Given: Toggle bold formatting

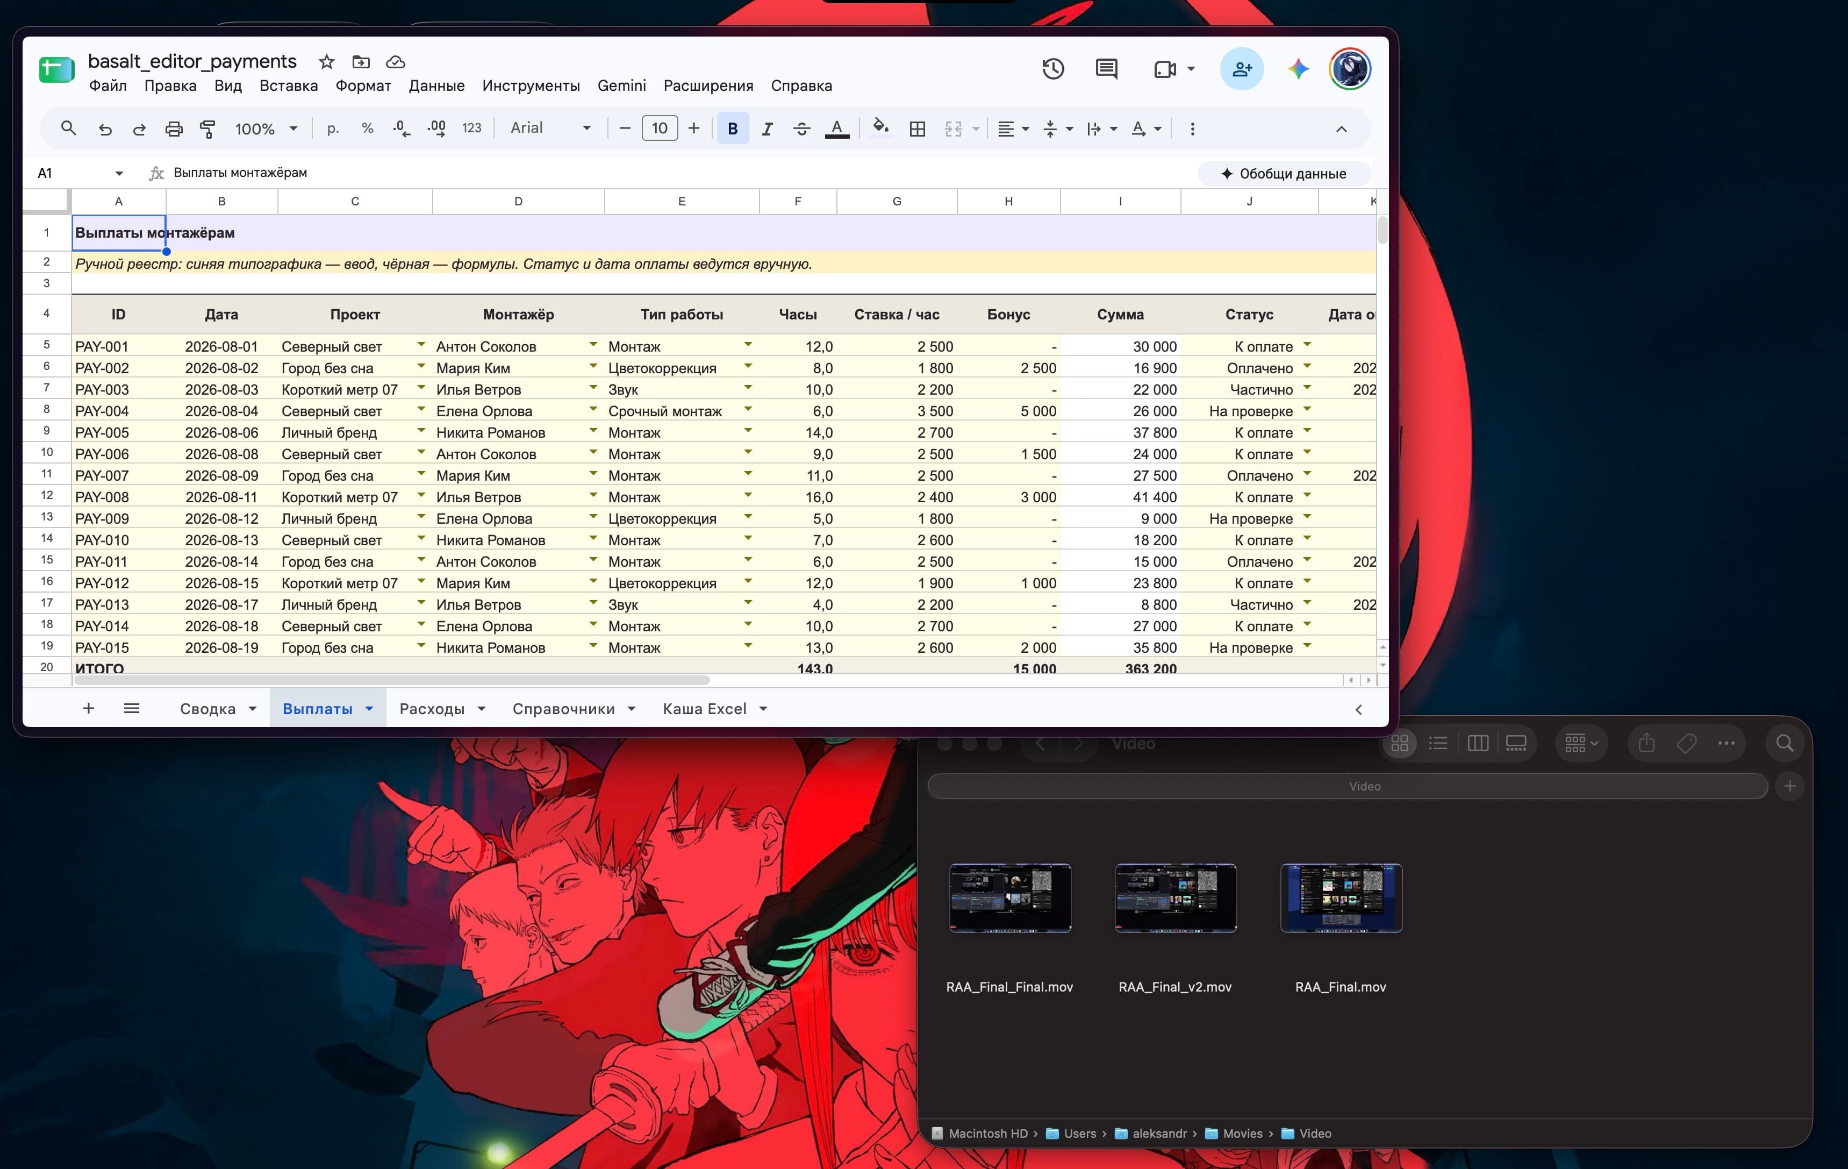Looking at the screenshot, I should pos(733,128).
